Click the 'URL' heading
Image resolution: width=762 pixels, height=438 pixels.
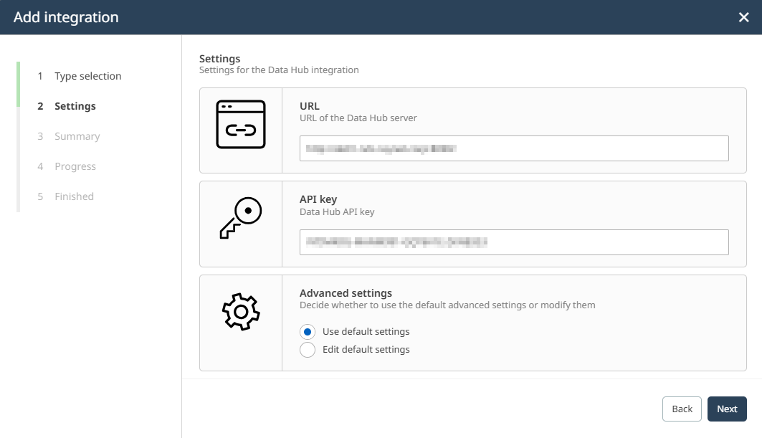[310, 106]
